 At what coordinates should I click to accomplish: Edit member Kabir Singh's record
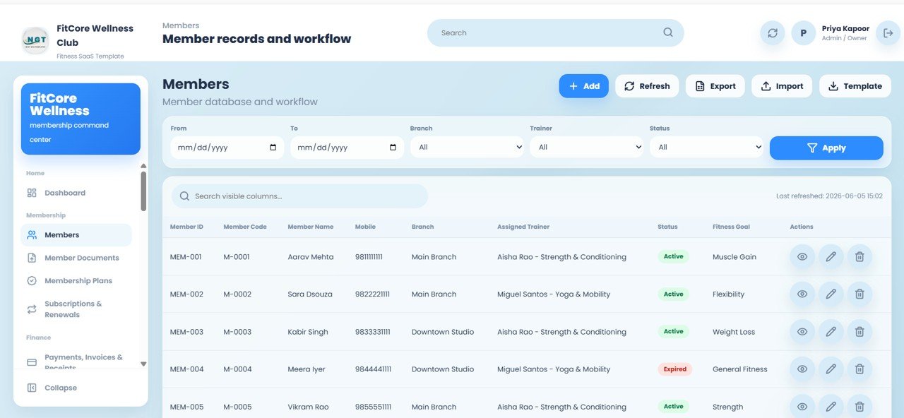pyautogui.click(x=831, y=332)
